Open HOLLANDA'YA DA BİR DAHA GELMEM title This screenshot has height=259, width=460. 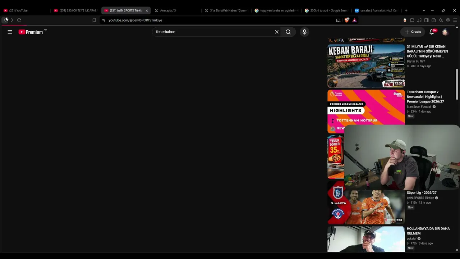click(428, 231)
